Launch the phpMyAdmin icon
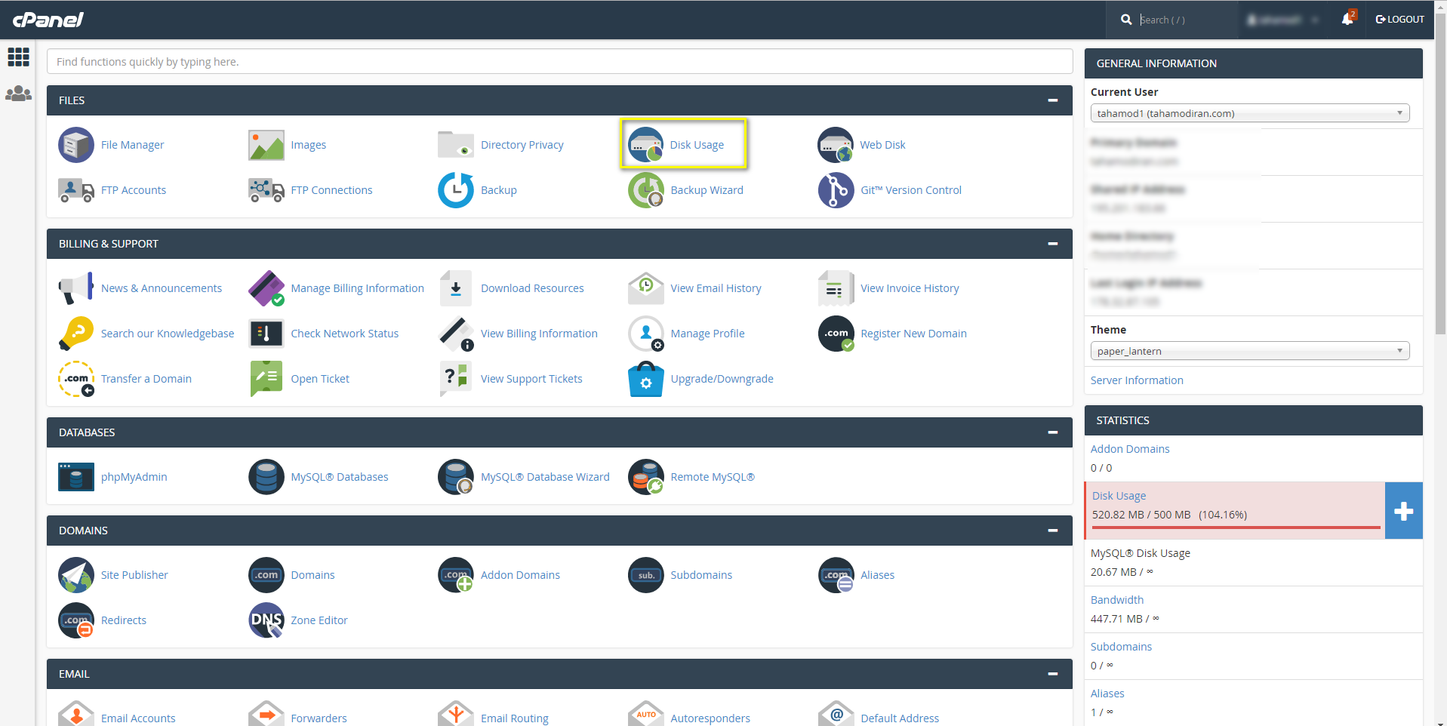This screenshot has height=726, width=1447. (76, 477)
